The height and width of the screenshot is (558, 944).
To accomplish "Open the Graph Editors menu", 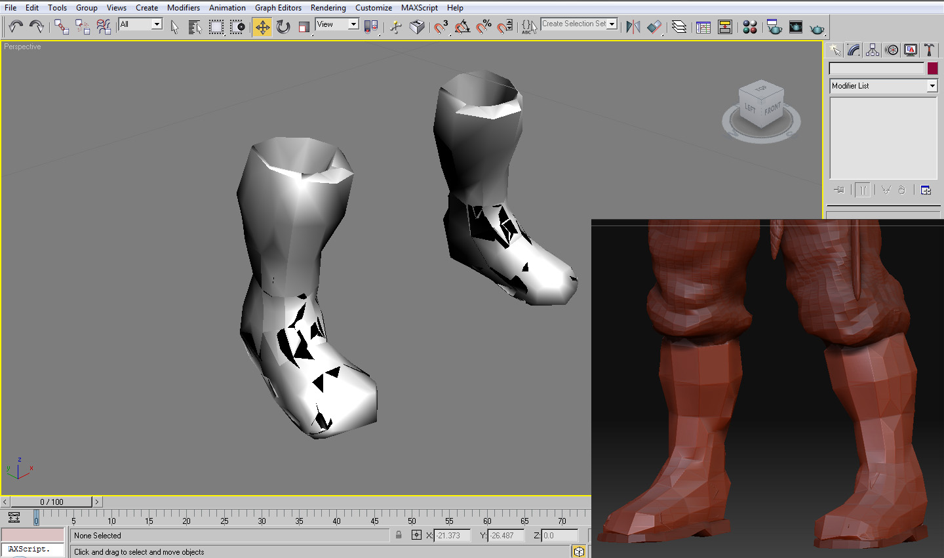I will (x=278, y=8).
